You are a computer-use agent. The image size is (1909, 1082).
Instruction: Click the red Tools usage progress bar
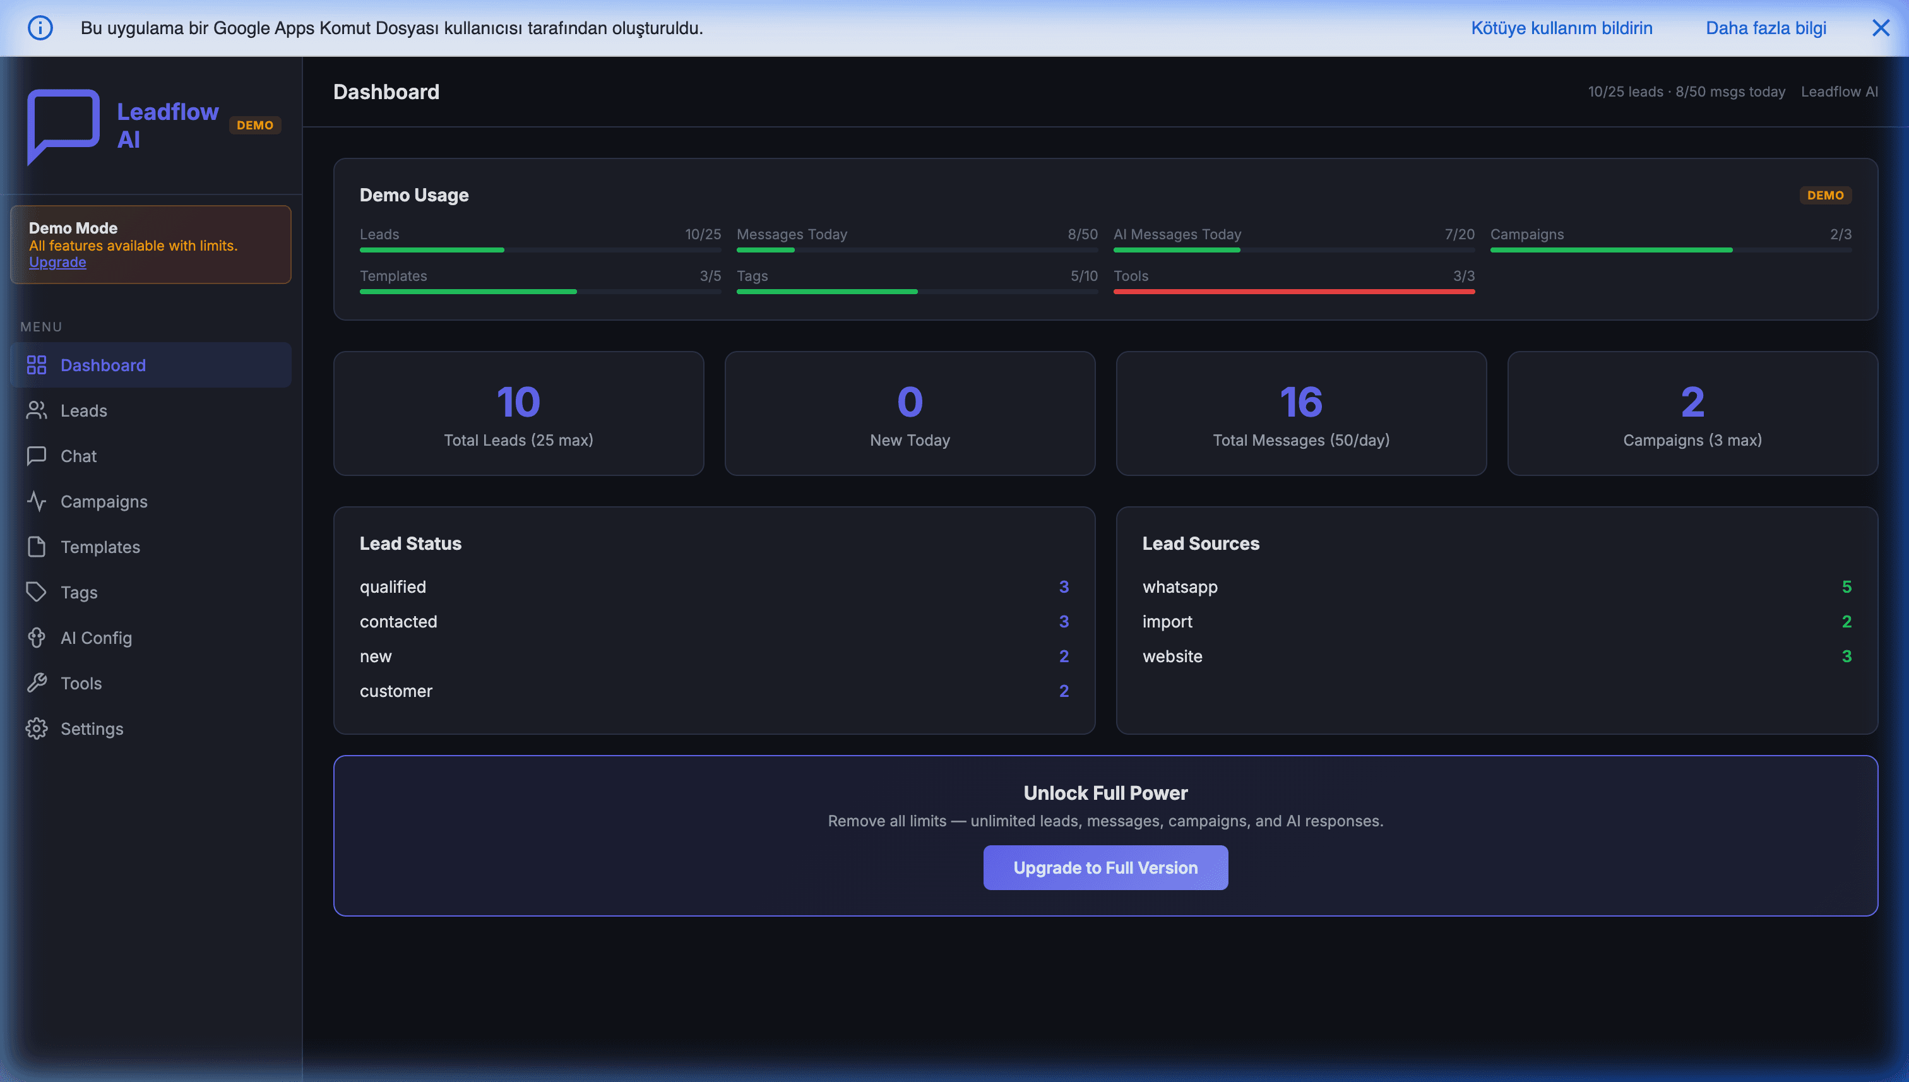point(1293,291)
